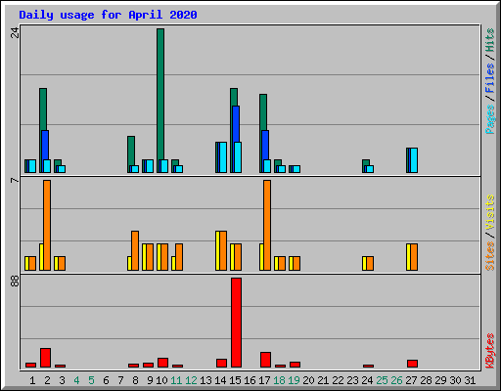
Task: Click the 'Daily usage for April 2020' title
Action: tap(108, 15)
